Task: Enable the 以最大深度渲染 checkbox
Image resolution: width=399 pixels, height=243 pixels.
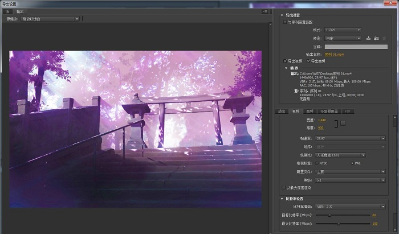Action: tap(283, 188)
